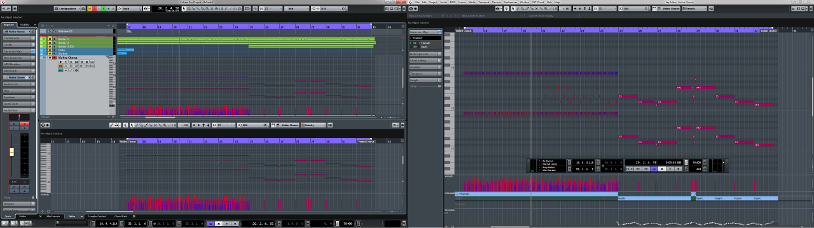Click the Cello track name in track list
This screenshot has width=814, height=228.
[61, 50]
